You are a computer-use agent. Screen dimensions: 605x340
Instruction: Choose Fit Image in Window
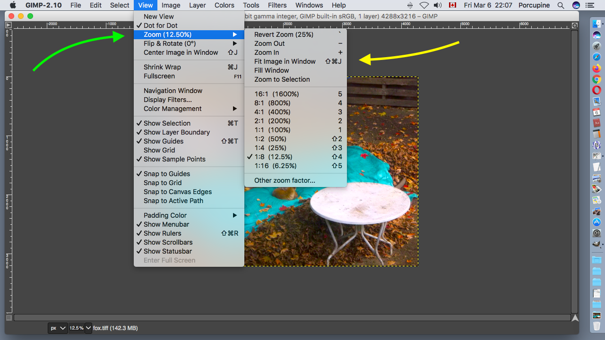[296, 61]
